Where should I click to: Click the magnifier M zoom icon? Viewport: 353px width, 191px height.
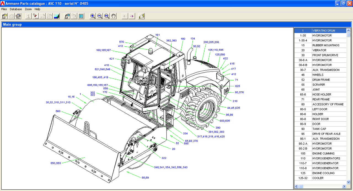107,16
